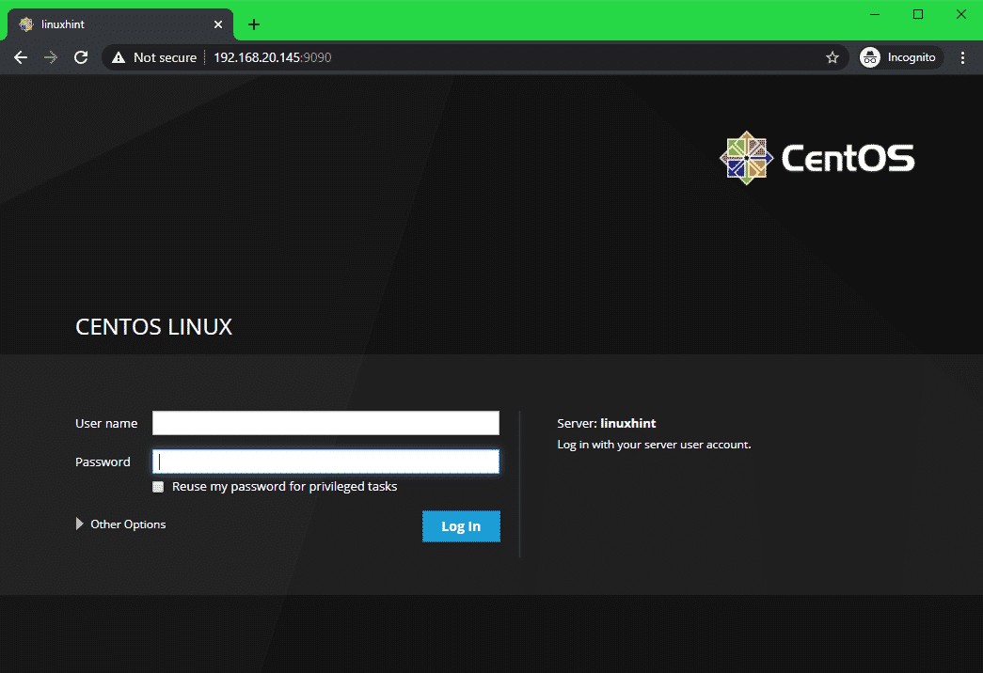Screen dimensions: 983x673
Task: Enable Reuse my password for privileged tasks
Action: tap(158, 487)
